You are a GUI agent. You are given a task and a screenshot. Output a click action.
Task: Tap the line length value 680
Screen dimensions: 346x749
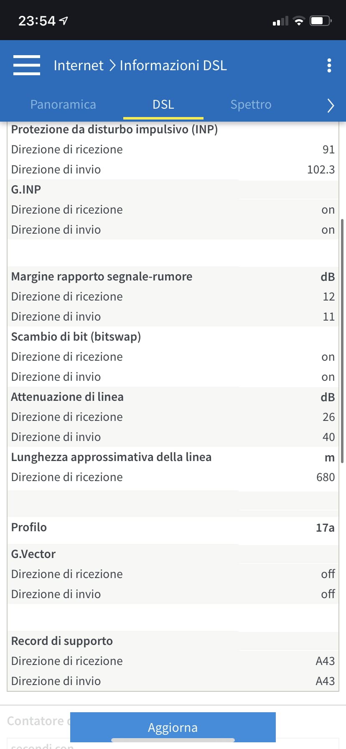point(326,477)
